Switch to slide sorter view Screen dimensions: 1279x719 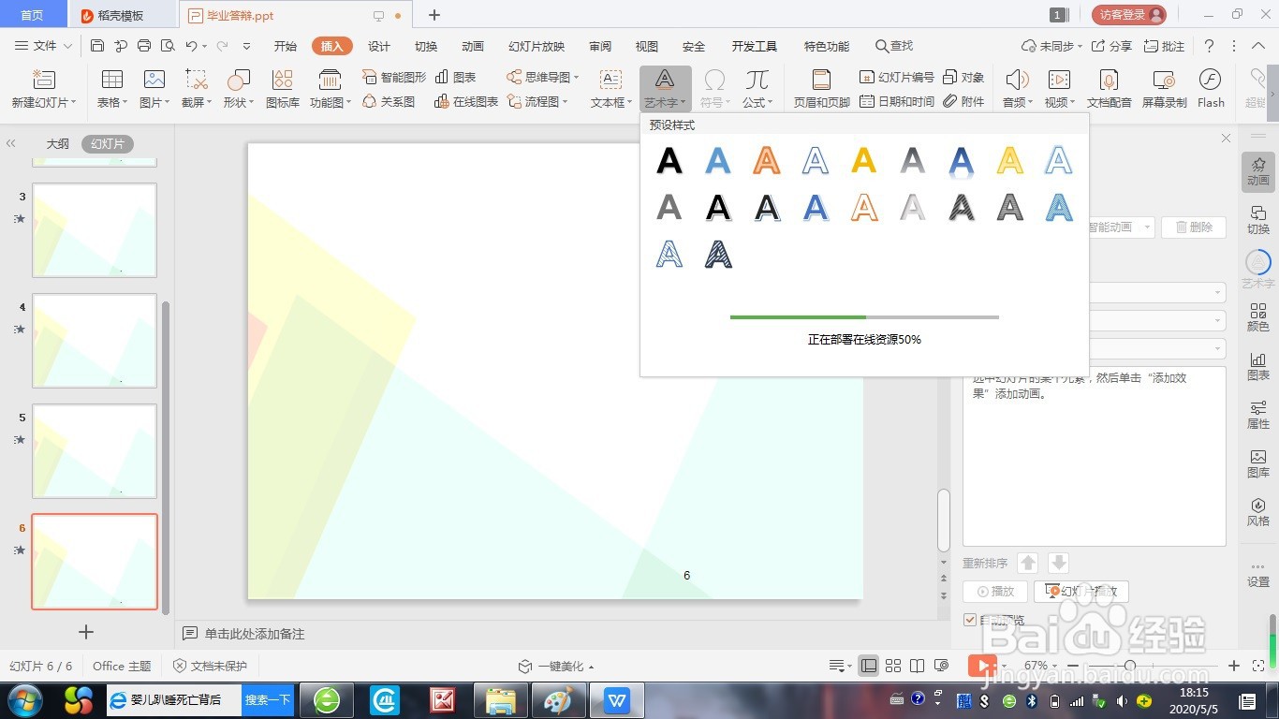[x=893, y=666]
